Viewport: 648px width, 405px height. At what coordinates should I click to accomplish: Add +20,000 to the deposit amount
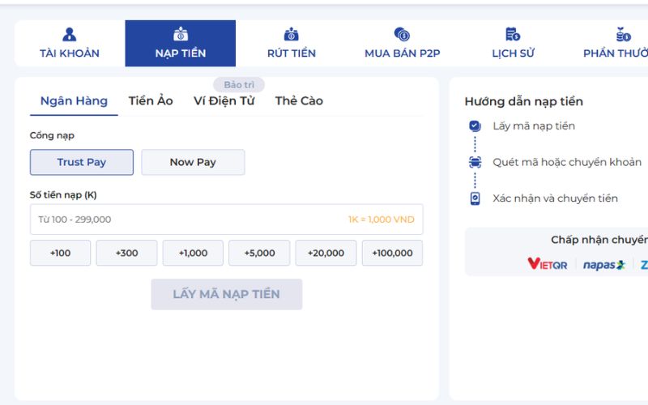(326, 253)
